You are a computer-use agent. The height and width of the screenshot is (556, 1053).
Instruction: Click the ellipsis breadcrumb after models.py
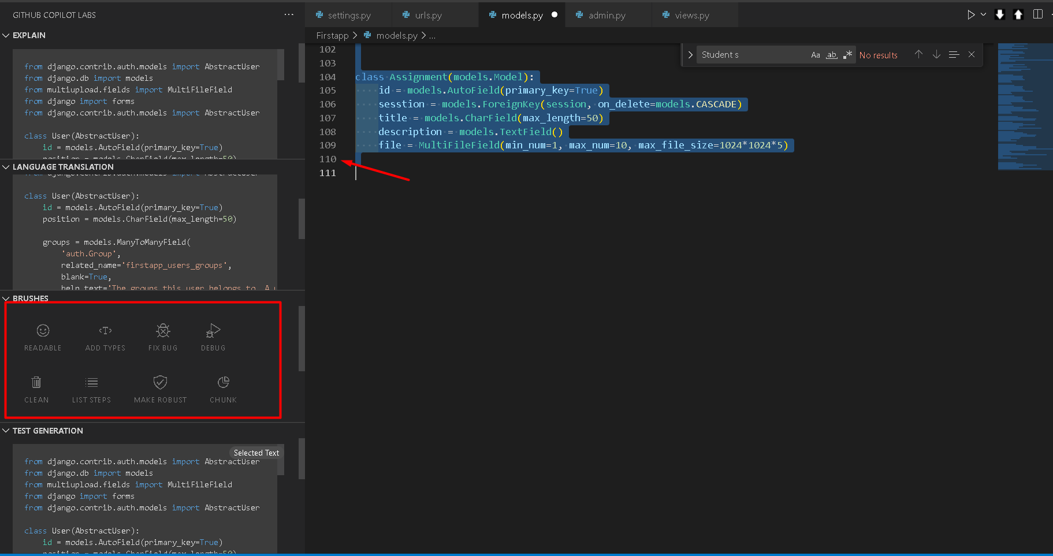[432, 36]
